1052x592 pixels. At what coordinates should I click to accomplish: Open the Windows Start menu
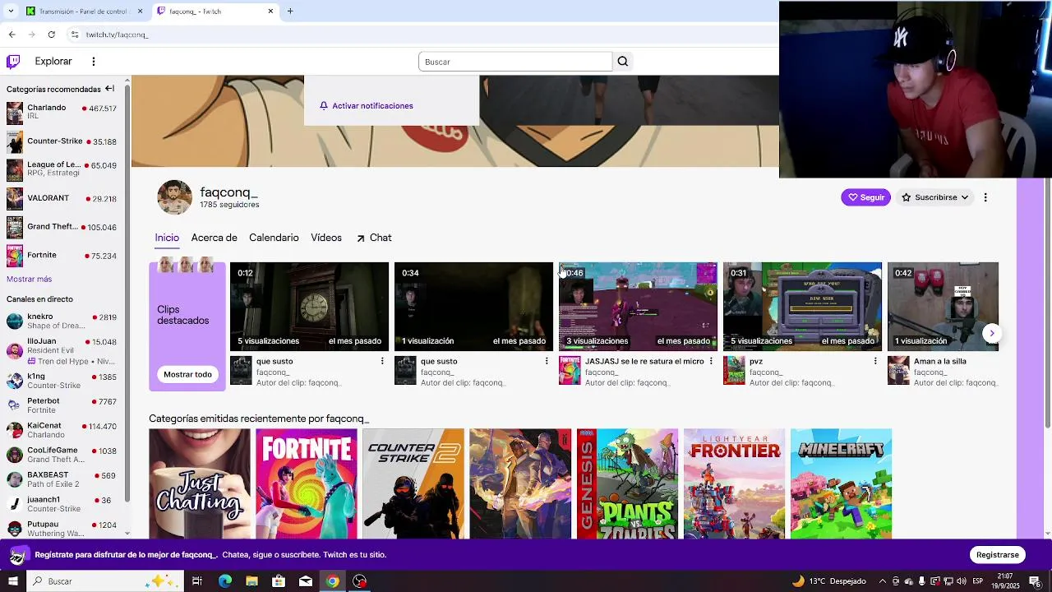[13, 581]
